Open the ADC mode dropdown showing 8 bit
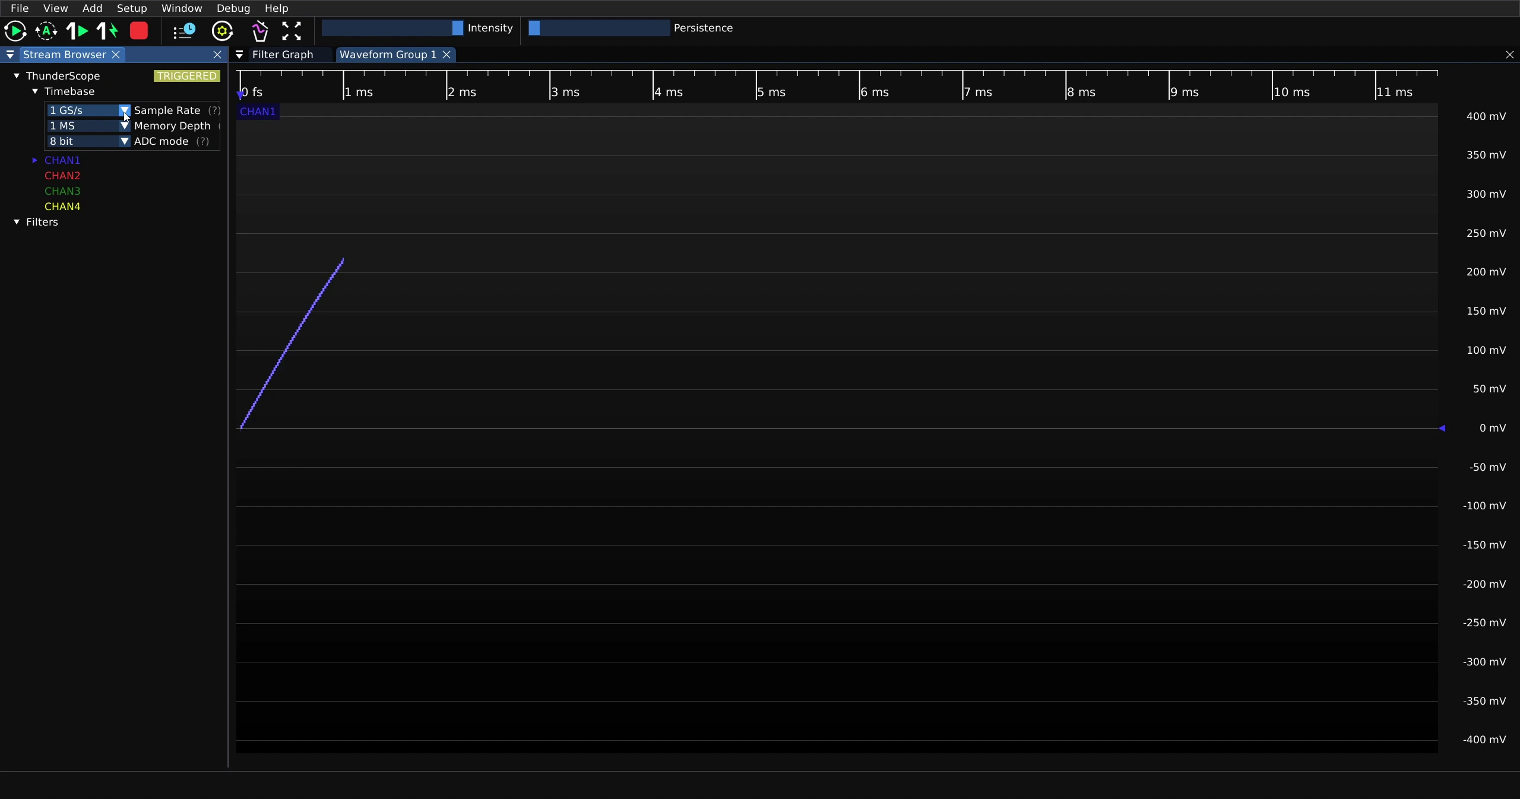The width and height of the screenshot is (1520, 799). tap(89, 141)
